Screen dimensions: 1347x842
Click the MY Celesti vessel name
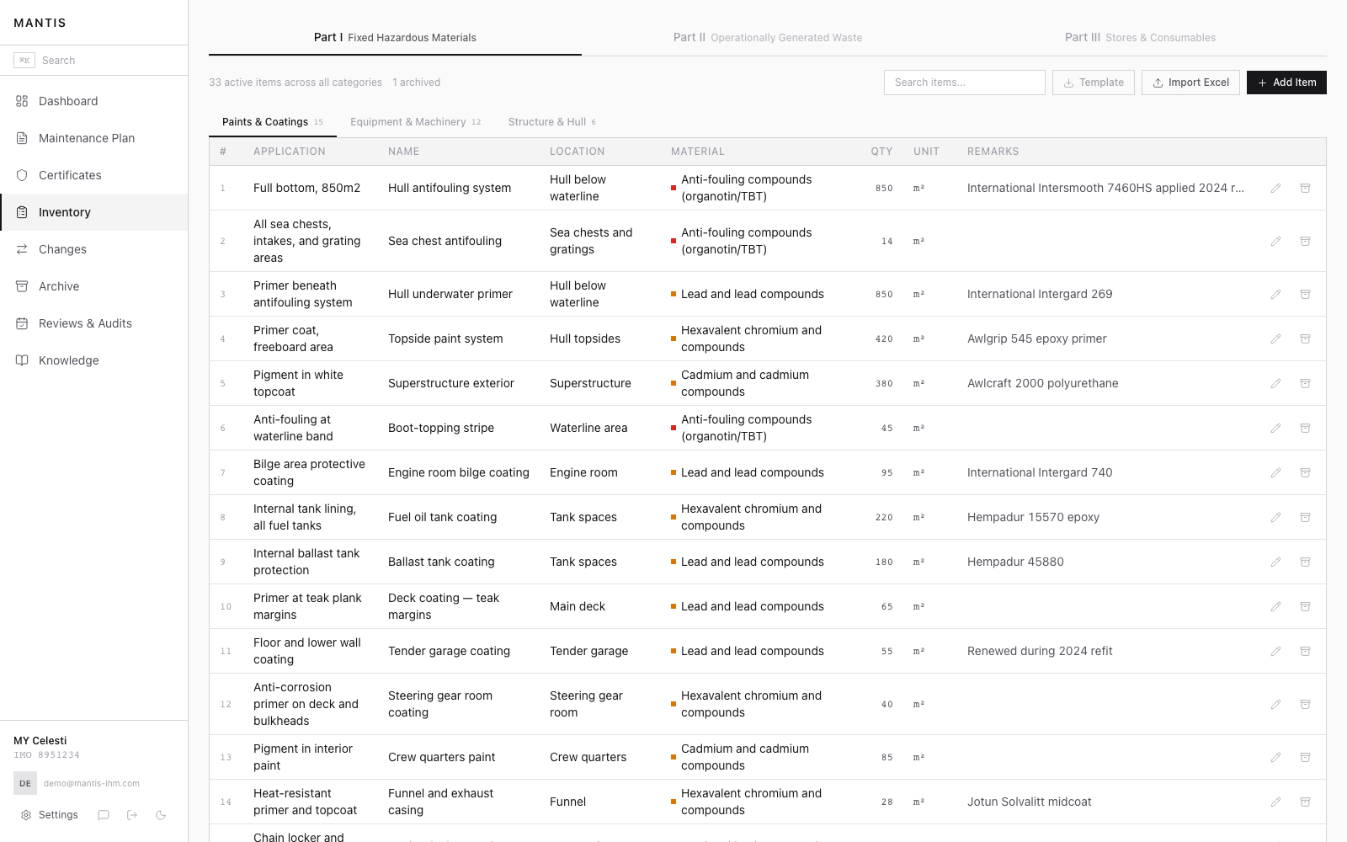pos(40,741)
